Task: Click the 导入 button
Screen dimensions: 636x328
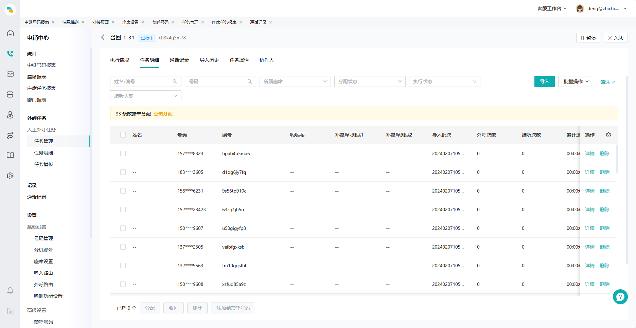Action: [545, 81]
